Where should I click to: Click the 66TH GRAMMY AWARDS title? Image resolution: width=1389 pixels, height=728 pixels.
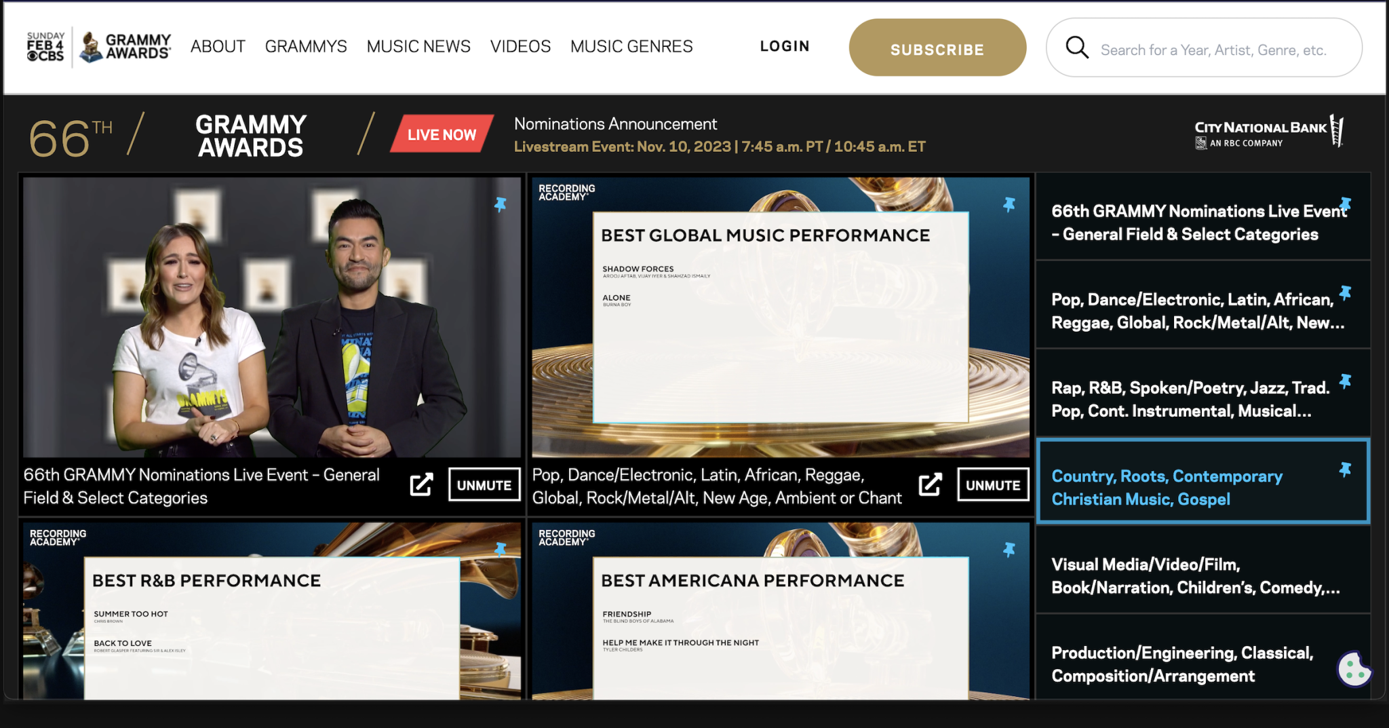point(168,136)
